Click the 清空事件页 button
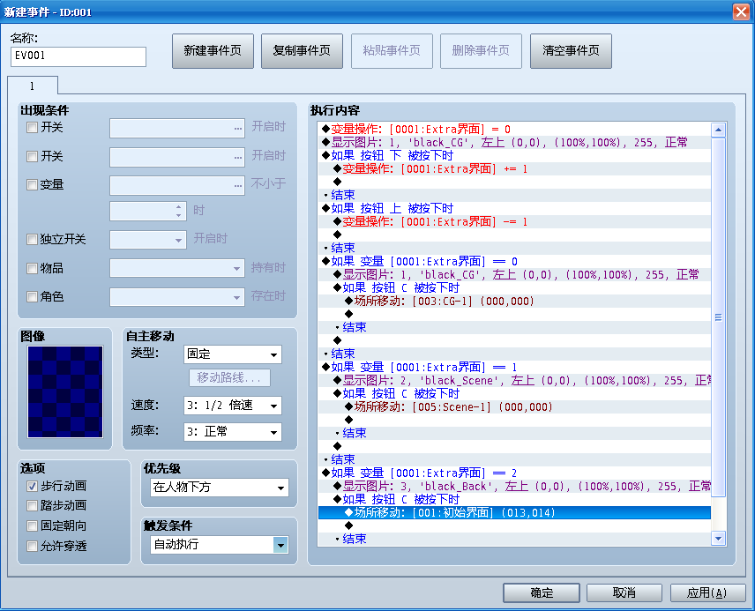The height and width of the screenshot is (611, 755). (571, 51)
